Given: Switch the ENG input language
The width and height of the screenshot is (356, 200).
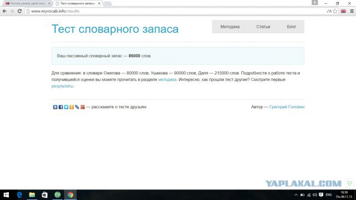Looking at the screenshot, I should click(x=329, y=195).
